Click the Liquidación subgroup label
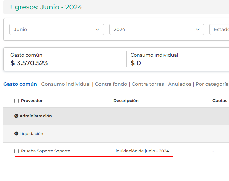 coord(31,134)
